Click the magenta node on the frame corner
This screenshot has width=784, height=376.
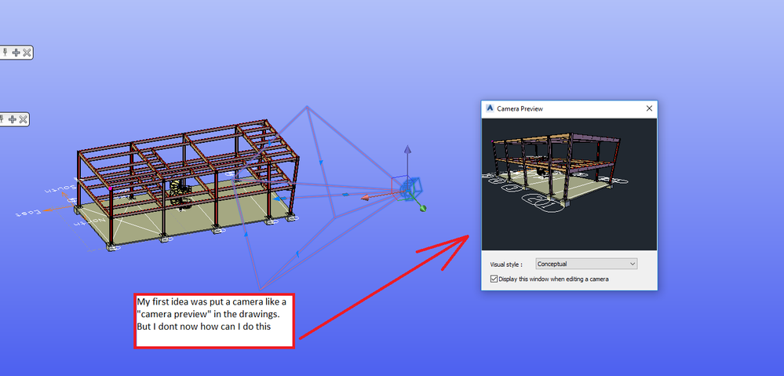110,188
